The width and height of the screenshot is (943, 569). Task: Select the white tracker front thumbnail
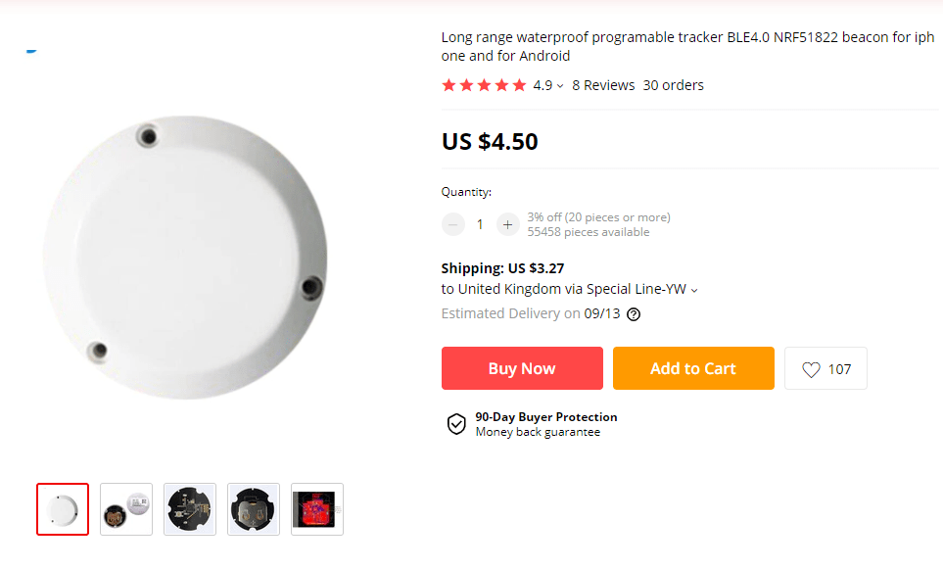click(63, 509)
